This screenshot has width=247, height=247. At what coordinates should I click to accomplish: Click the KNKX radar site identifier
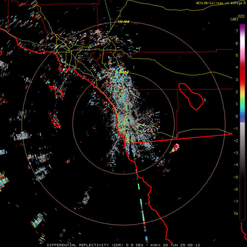(156, 245)
